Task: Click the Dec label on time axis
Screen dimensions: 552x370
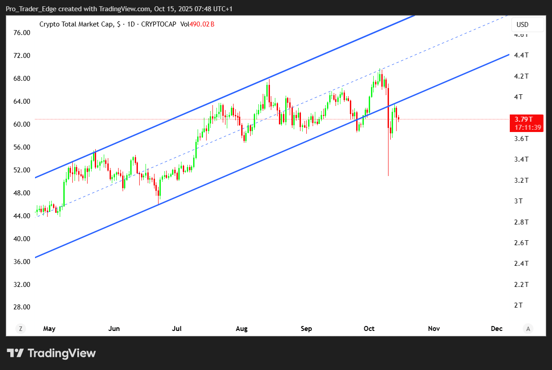Action: [x=496, y=329]
